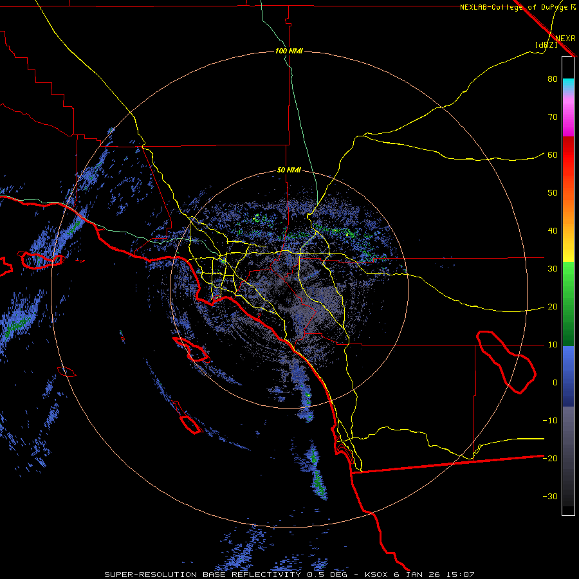Click the bright green segment of the color bar

click(568, 275)
